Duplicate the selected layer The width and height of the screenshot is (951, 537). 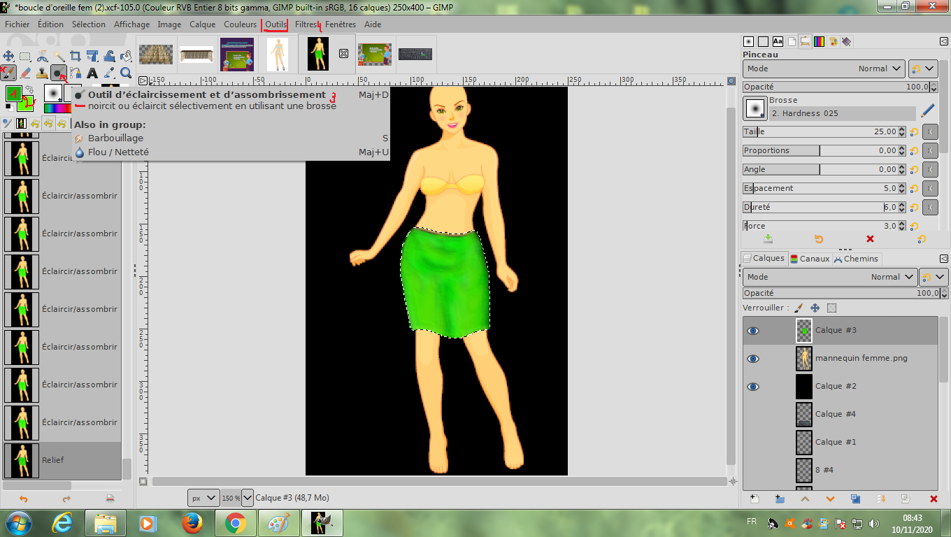[855, 499]
